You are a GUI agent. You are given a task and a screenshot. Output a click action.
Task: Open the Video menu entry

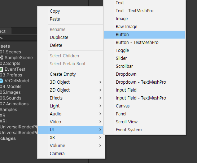tap(71, 122)
